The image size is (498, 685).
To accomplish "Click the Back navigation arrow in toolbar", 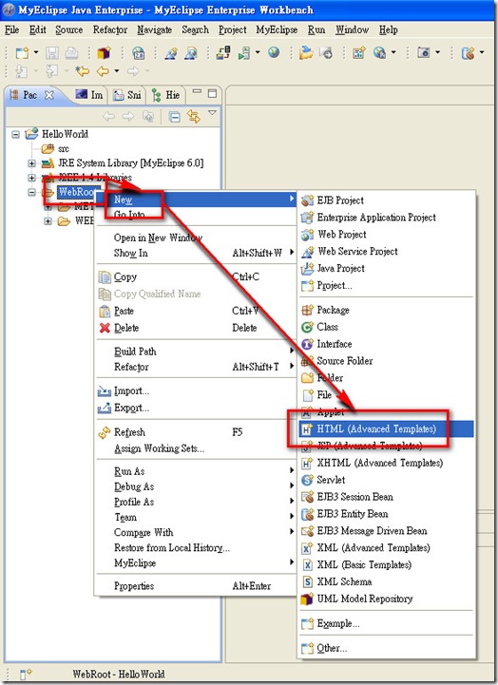I will tap(103, 70).
